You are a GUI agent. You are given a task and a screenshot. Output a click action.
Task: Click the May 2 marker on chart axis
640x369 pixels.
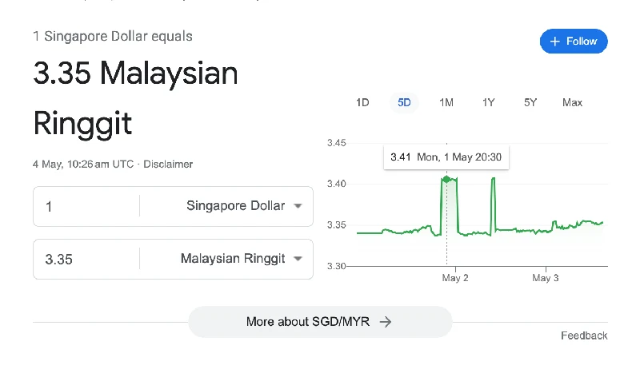point(455,278)
